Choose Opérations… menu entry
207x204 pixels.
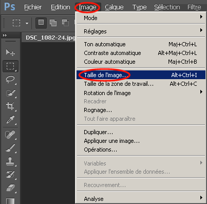(141, 150)
